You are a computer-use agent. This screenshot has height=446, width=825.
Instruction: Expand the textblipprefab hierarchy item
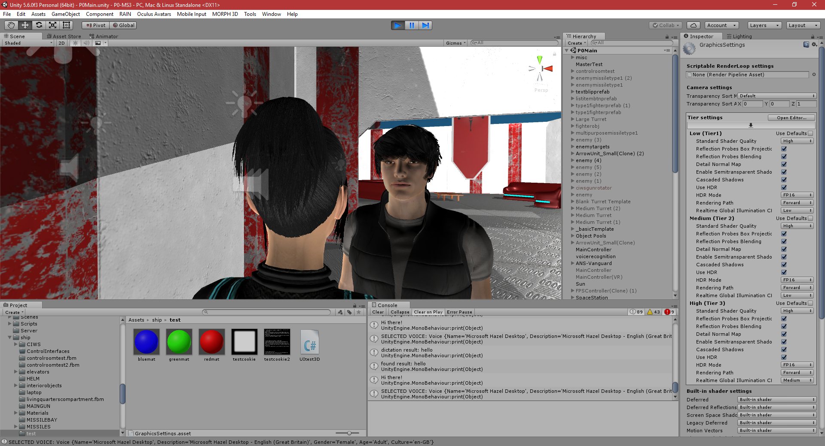[572, 92]
